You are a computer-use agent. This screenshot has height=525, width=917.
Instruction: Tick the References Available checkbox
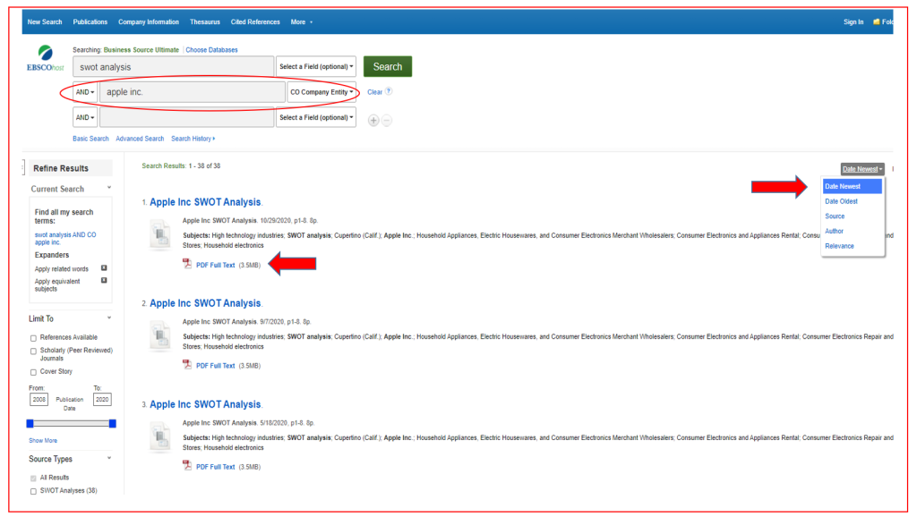[x=33, y=338]
